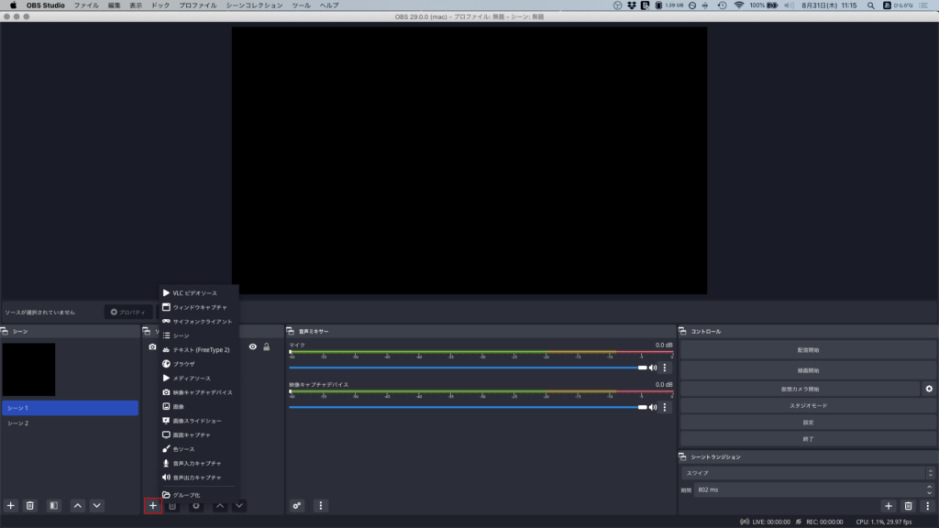Screen dimensions: 939x528
Task: Click the remove scene trash icon
Action: point(29,505)
